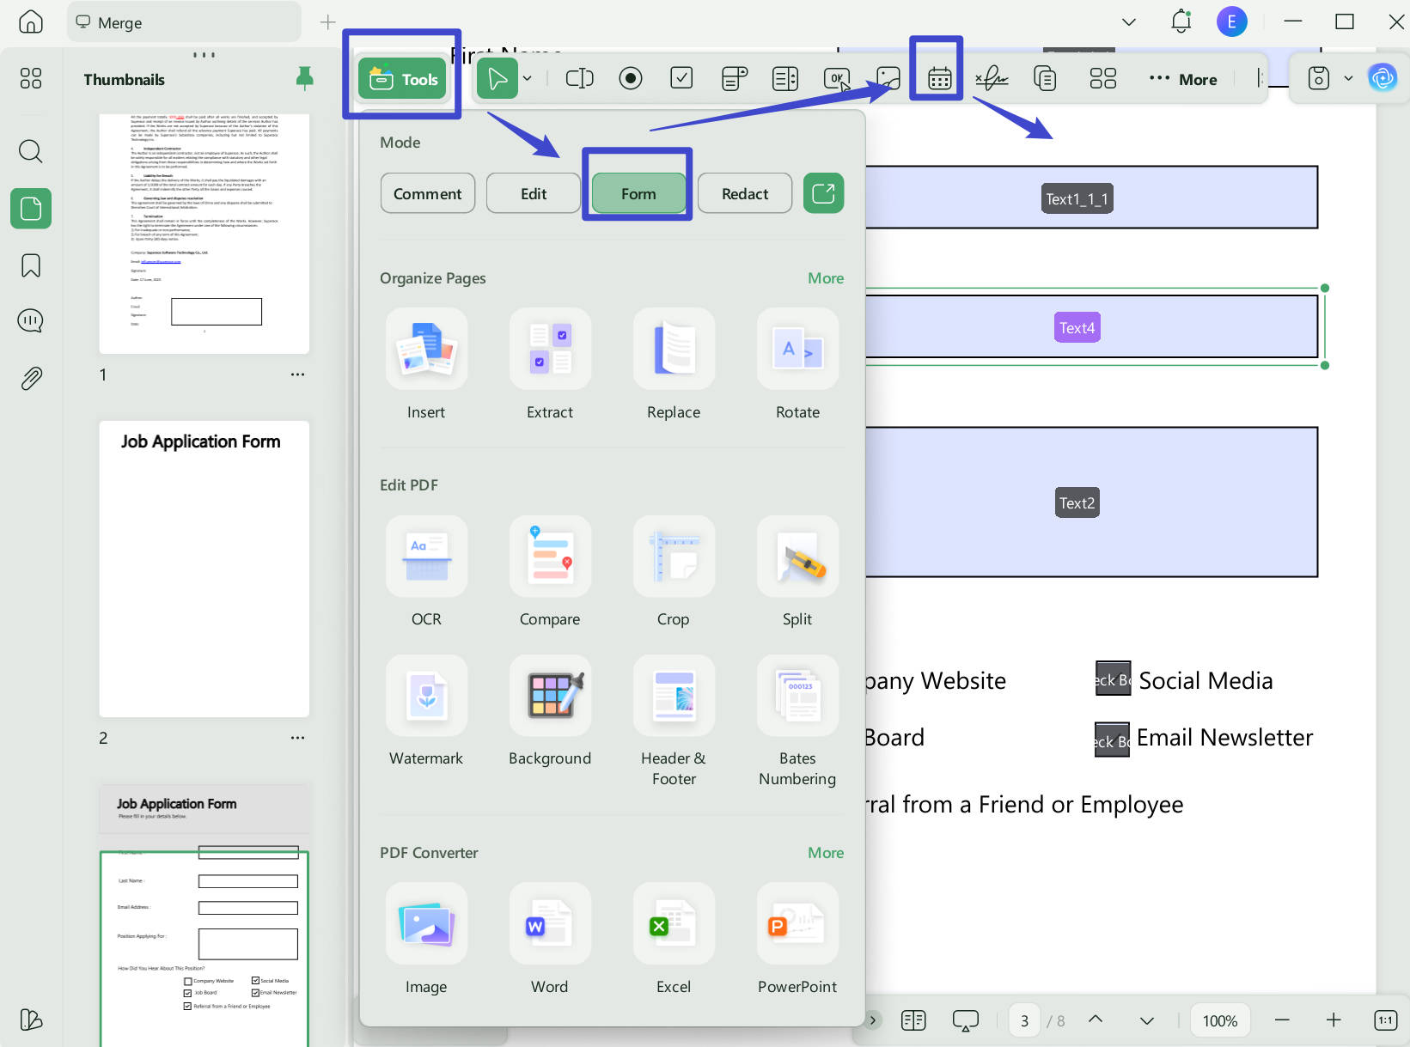The width and height of the screenshot is (1410, 1047).
Task: Open the search panel in left sidebar
Action: [x=31, y=151]
